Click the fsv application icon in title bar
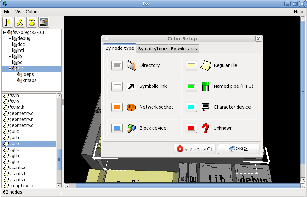The width and height of the screenshot is (307, 197). point(4,4)
